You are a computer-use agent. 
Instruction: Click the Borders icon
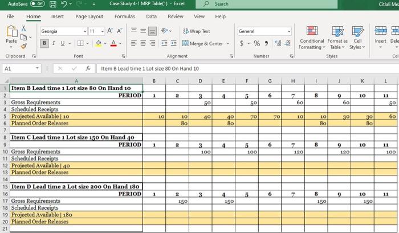80,43
